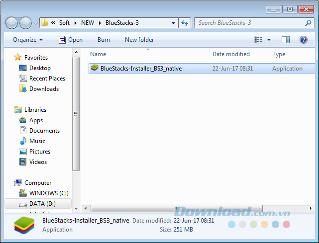Click the Apps library icon
The image size is (319, 243).
[x=23, y=120]
